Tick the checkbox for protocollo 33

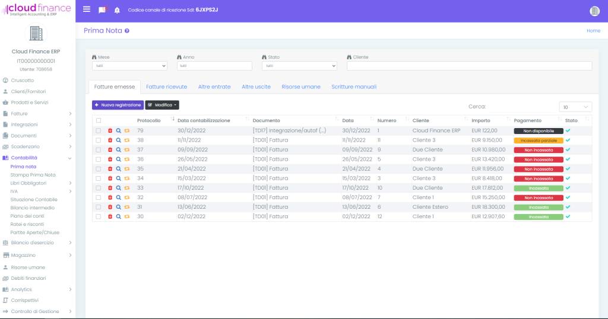pyautogui.click(x=99, y=188)
